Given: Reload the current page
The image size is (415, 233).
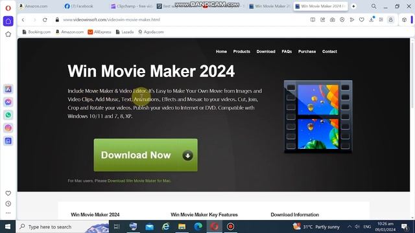Looking at the screenshot, I should tap(45, 20).
